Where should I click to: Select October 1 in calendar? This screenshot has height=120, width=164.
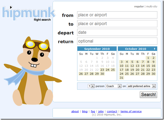coord(148,58)
